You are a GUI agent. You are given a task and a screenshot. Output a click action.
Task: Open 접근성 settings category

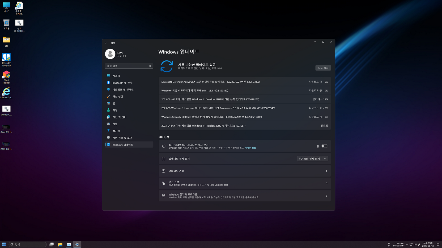click(129, 131)
